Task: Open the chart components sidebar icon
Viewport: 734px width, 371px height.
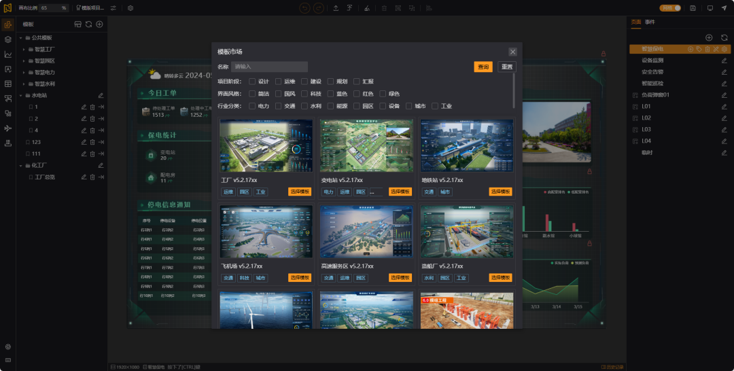Action: tap(8, 54)
